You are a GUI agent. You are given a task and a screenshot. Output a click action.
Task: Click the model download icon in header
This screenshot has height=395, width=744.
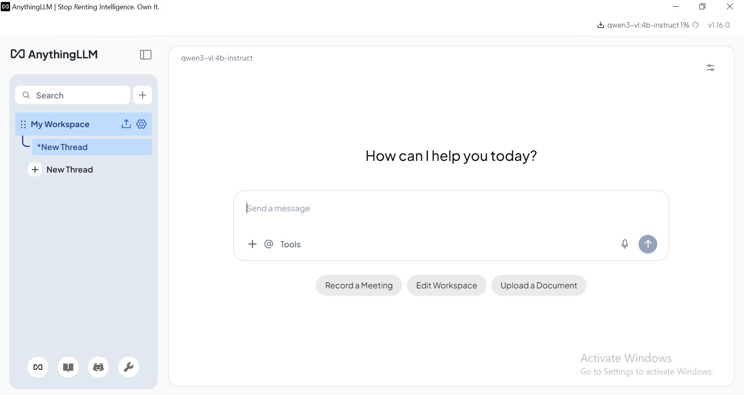601,25
